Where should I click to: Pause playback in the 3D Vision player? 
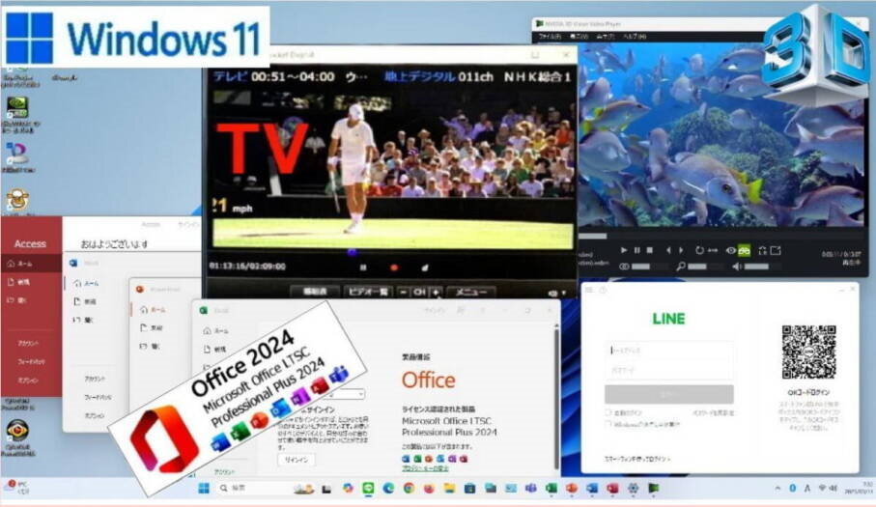[x=636, y=250]
